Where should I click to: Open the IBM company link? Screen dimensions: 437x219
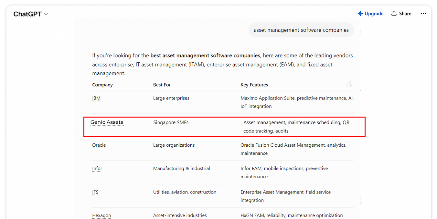pos(96,98)
